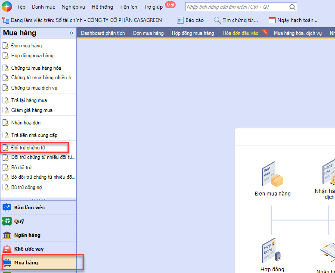Open the Khế ước vay module
Viewport: 335px width, 273px height.
28,249
